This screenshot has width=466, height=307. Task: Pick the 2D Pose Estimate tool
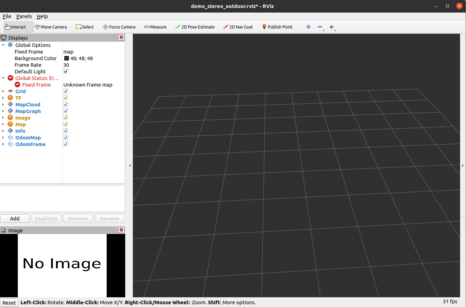point(195,27)
